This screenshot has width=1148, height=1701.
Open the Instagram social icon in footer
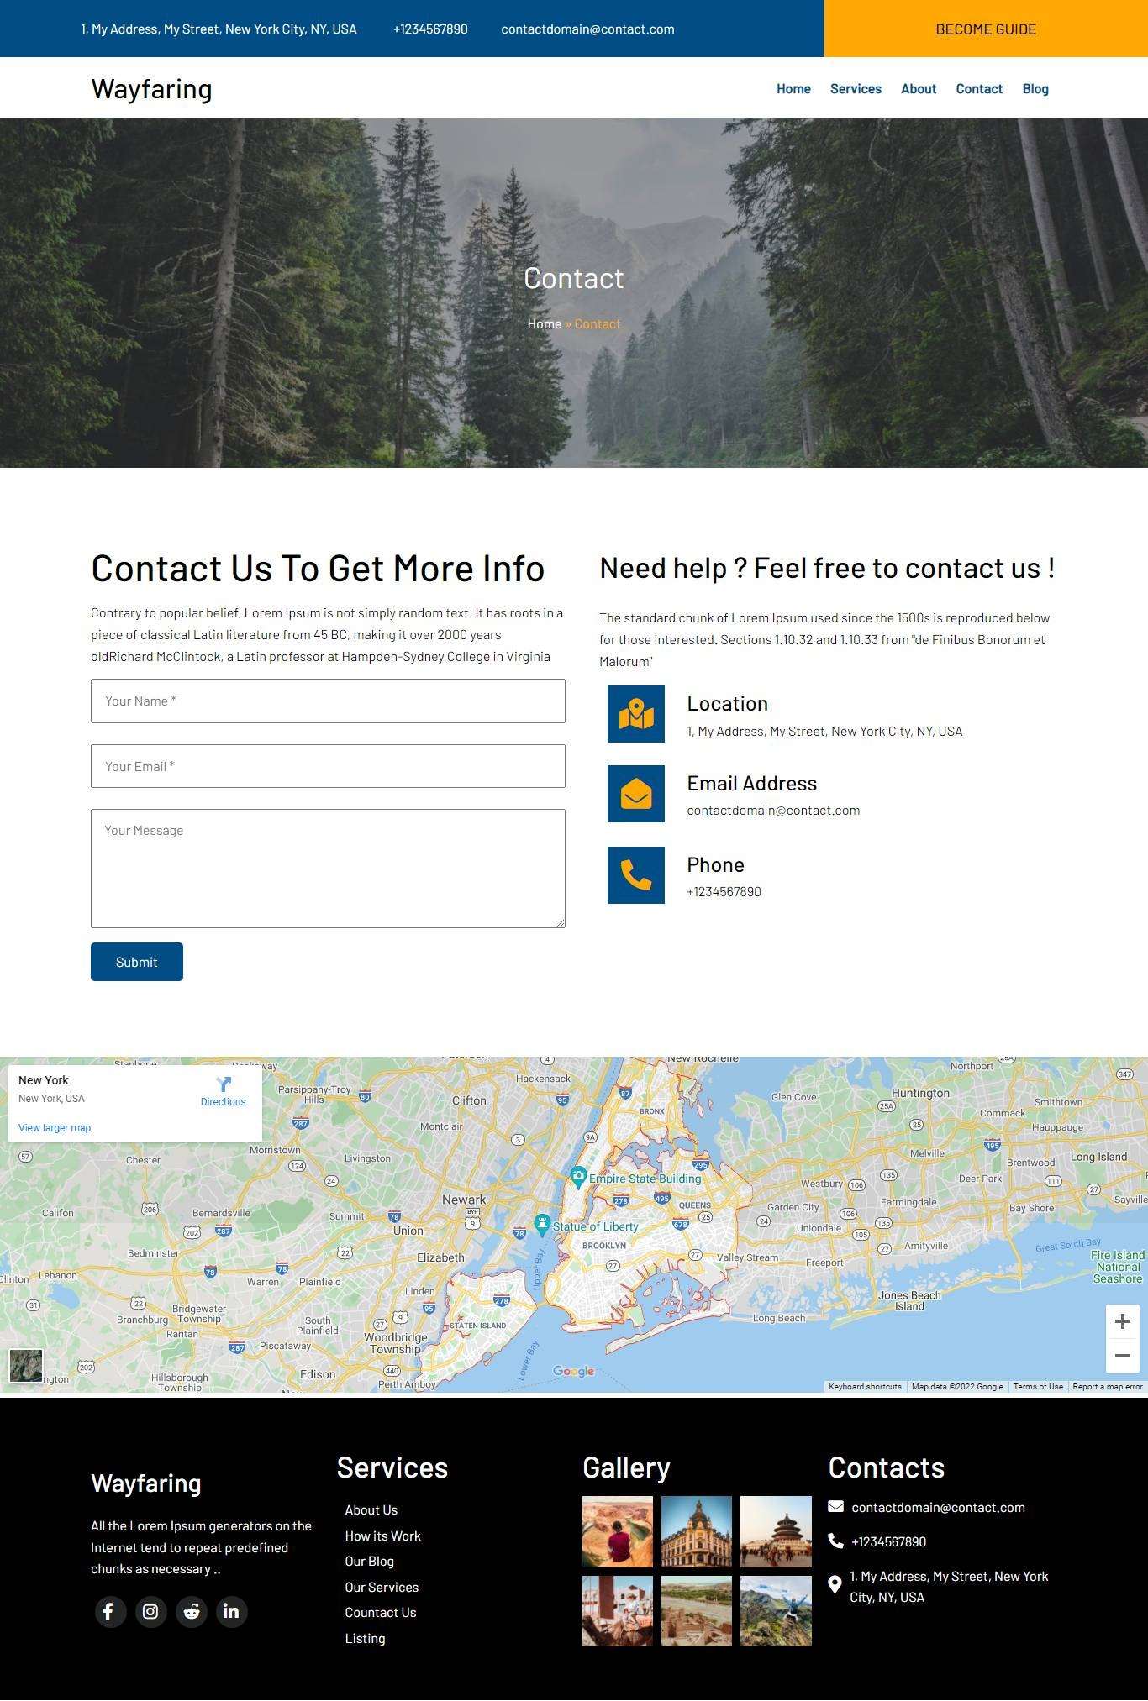click(x=150, y=1611)
